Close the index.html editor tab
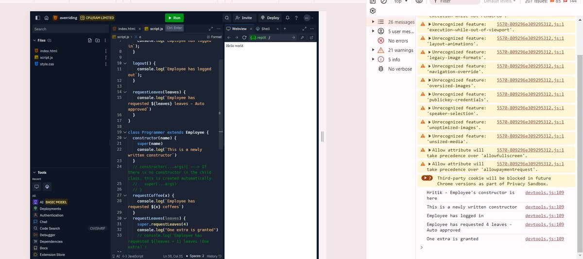 139,29
